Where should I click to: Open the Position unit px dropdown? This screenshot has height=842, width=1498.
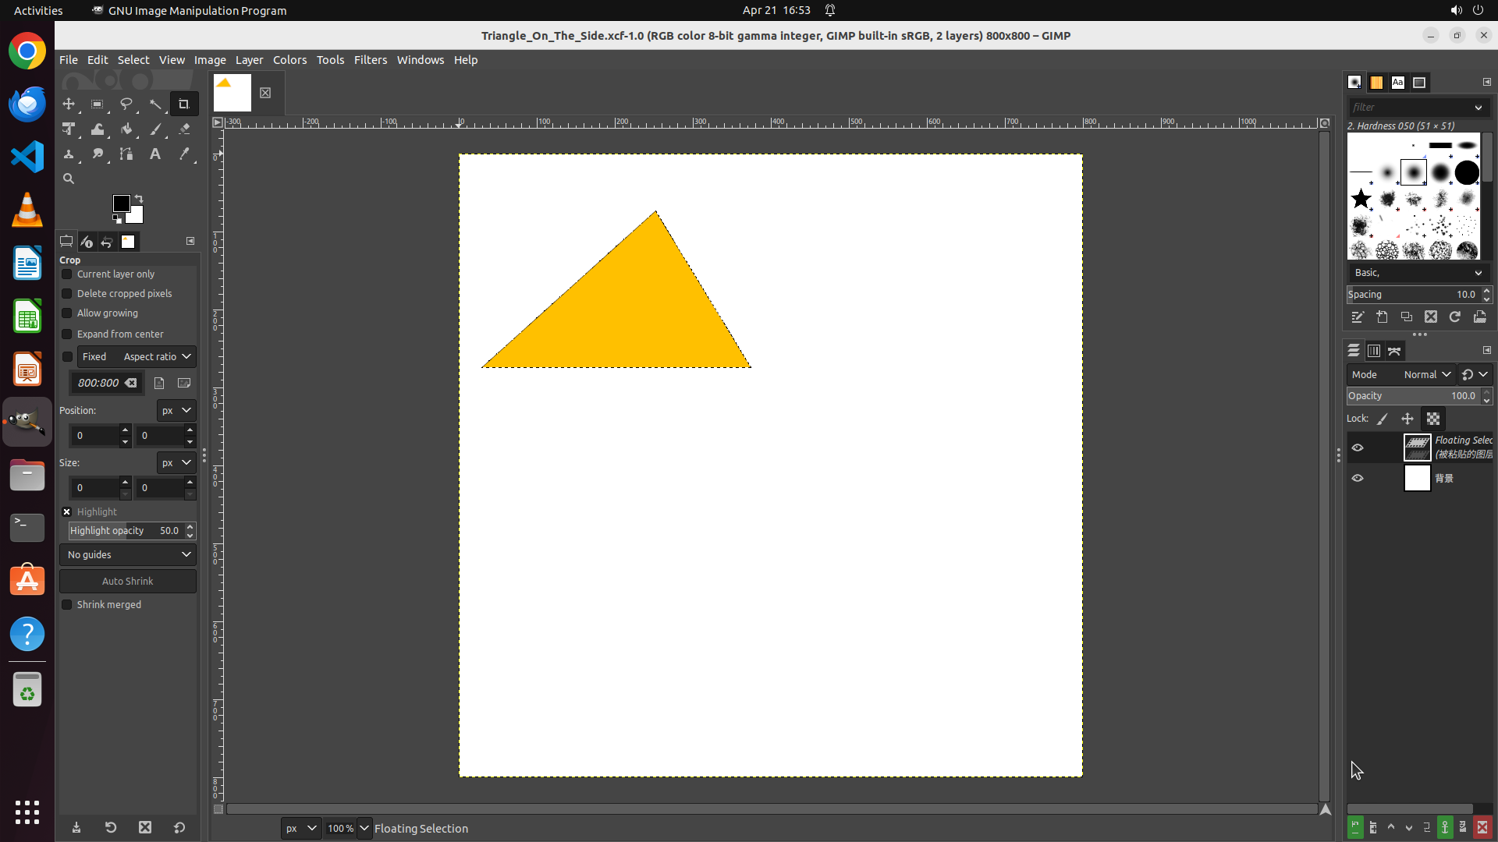pos(176,410)
